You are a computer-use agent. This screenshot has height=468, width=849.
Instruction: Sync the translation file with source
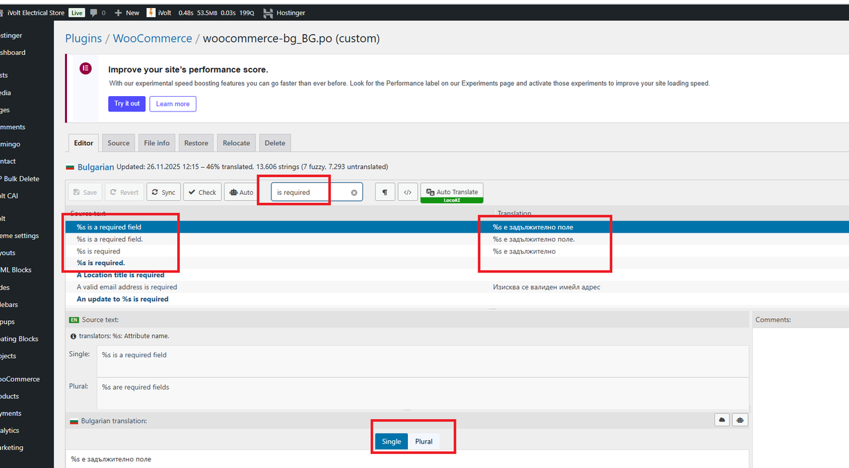pos(163,192)
